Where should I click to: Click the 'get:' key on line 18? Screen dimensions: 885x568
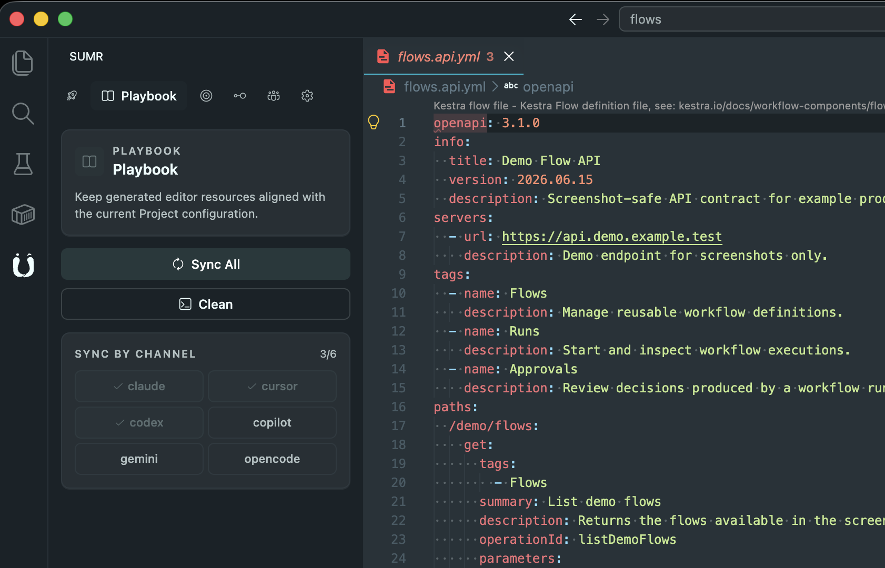(x=479, y=444)
